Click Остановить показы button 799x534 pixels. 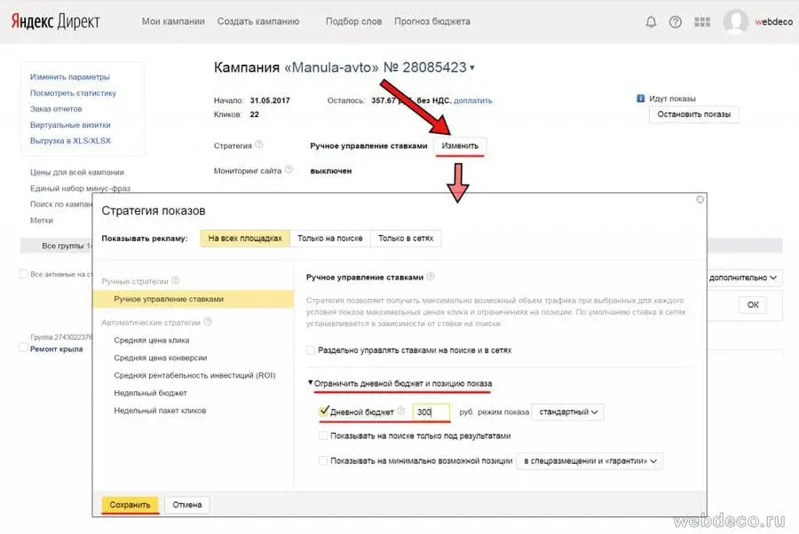pos(693,114)
